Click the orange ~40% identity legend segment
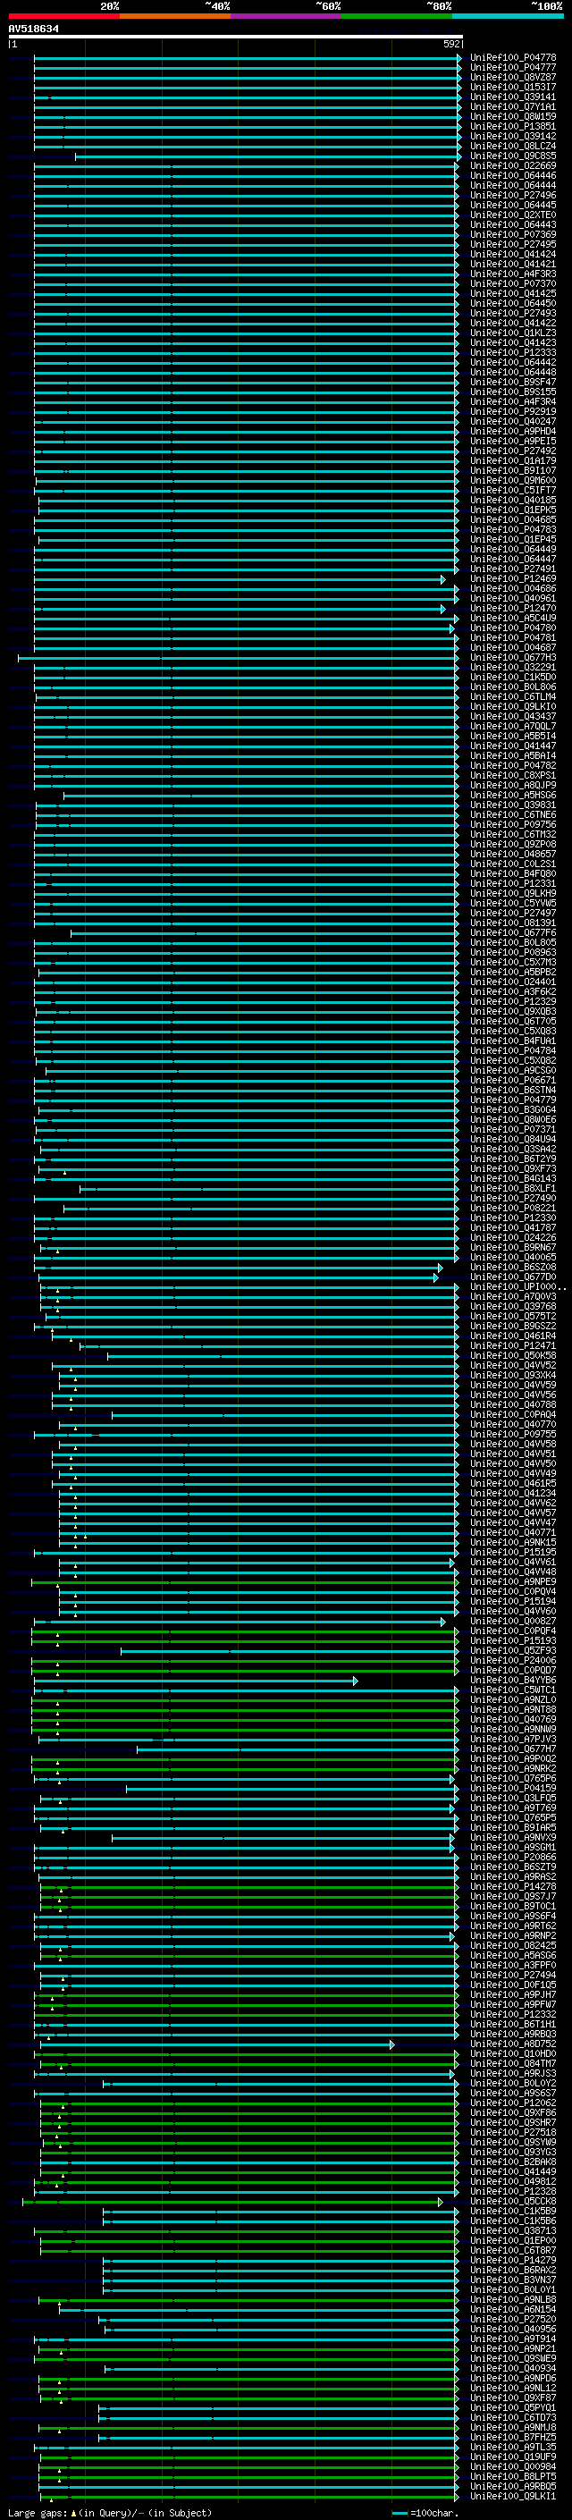 (175, 16)
